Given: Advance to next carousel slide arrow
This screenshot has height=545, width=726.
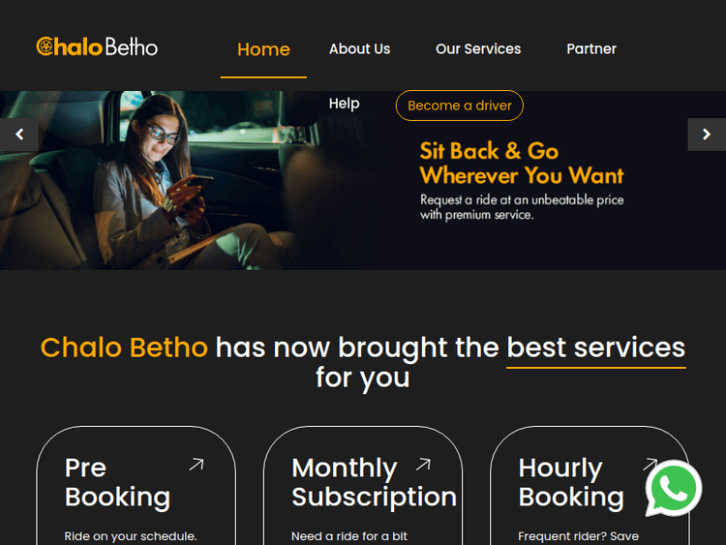Looking at the screenshot, I should pyautogui.click(x=707, y=135).
